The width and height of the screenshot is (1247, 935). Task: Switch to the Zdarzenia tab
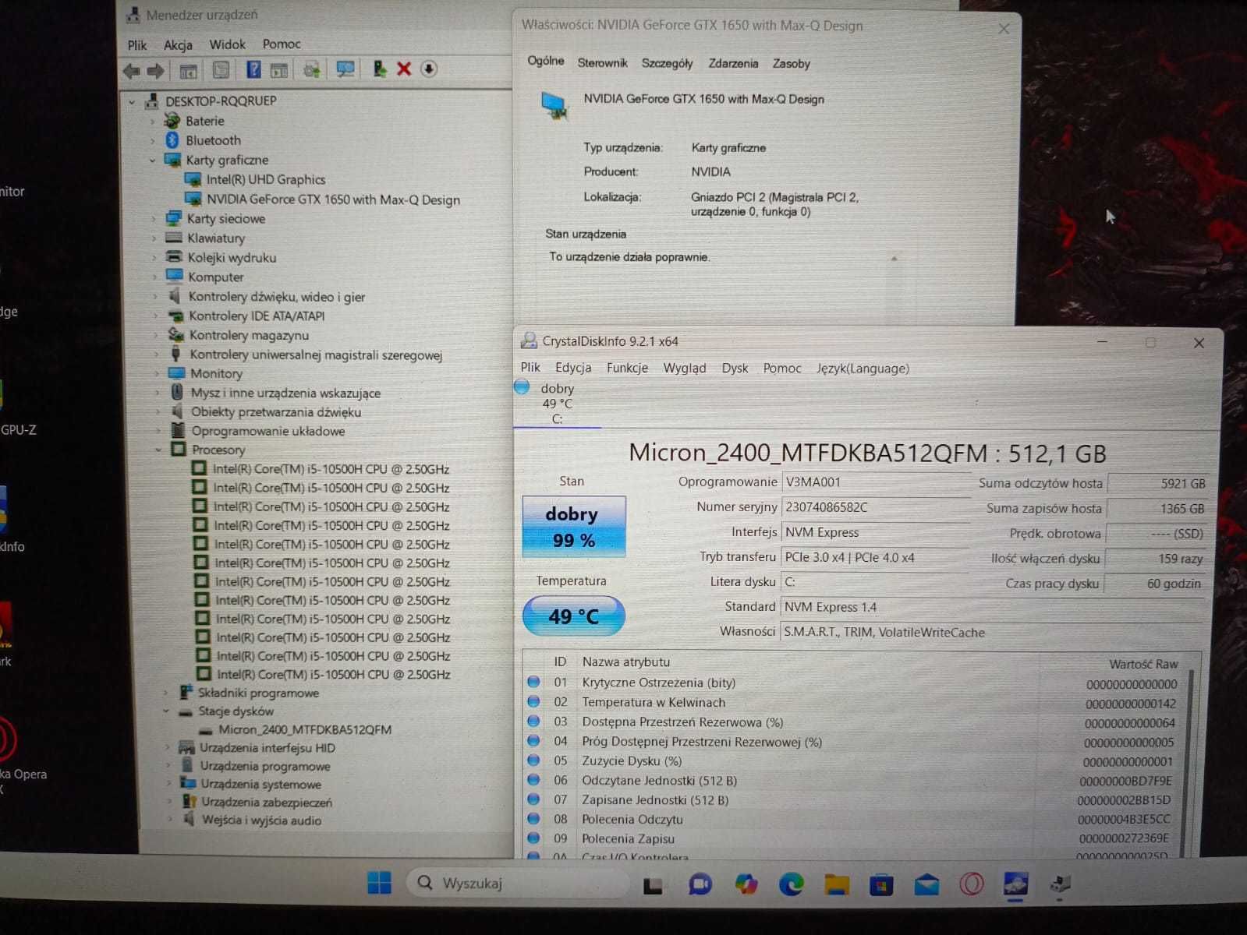tap(733, 63)
